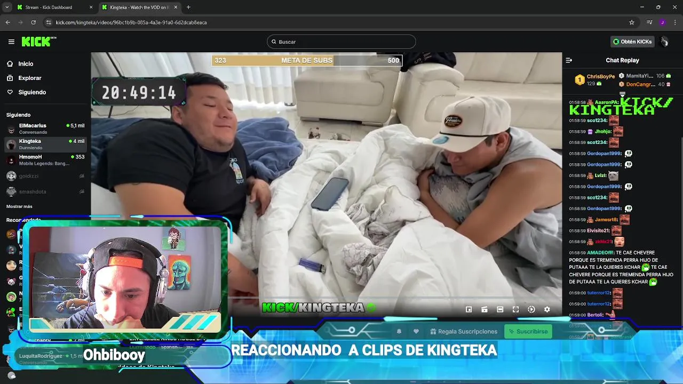Open Chrome three-dot menu
This screenshot has height=384, width=683.
point(676,22)
